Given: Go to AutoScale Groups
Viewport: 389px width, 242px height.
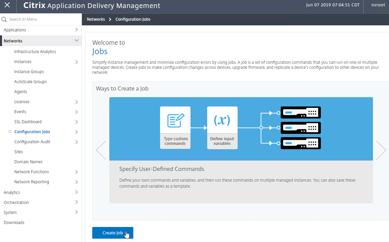Looking at the screenshot, I should (30, 81).
